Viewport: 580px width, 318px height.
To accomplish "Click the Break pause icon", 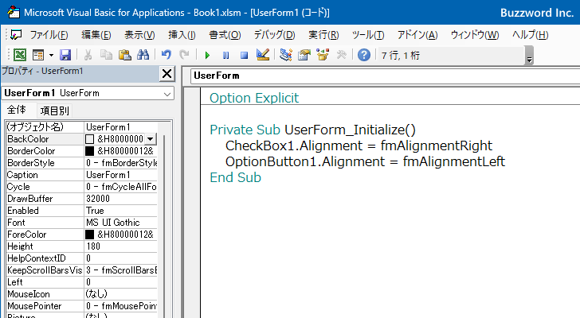I will [x=225, y=56].
